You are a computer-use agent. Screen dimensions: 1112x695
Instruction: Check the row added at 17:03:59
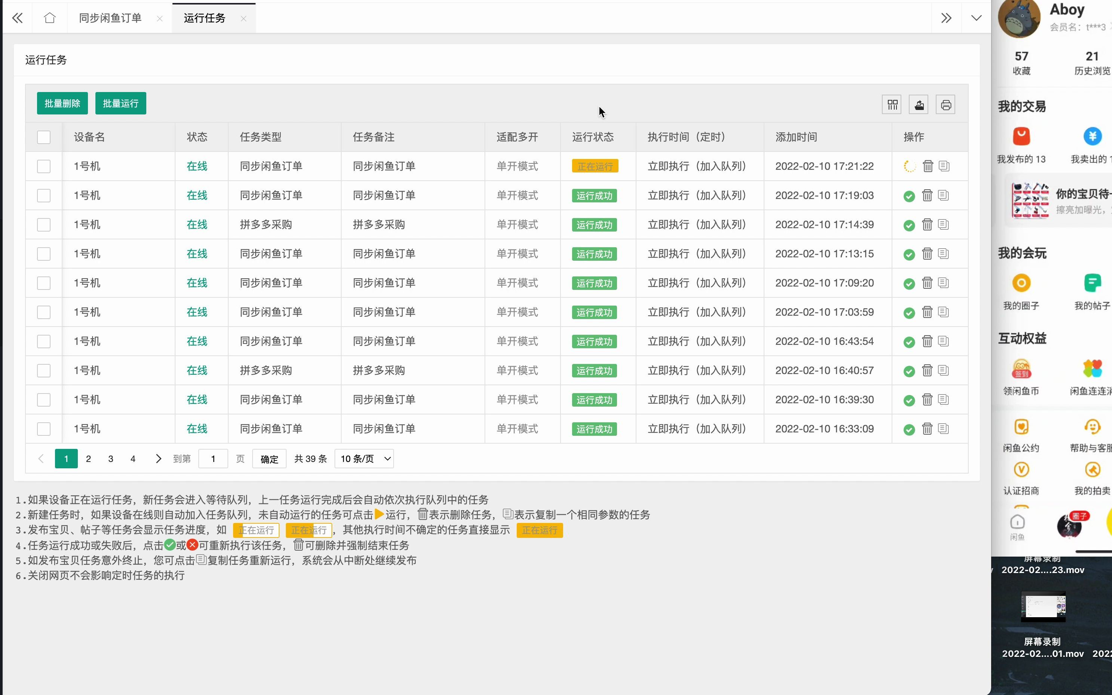click(x=44, y=312)
